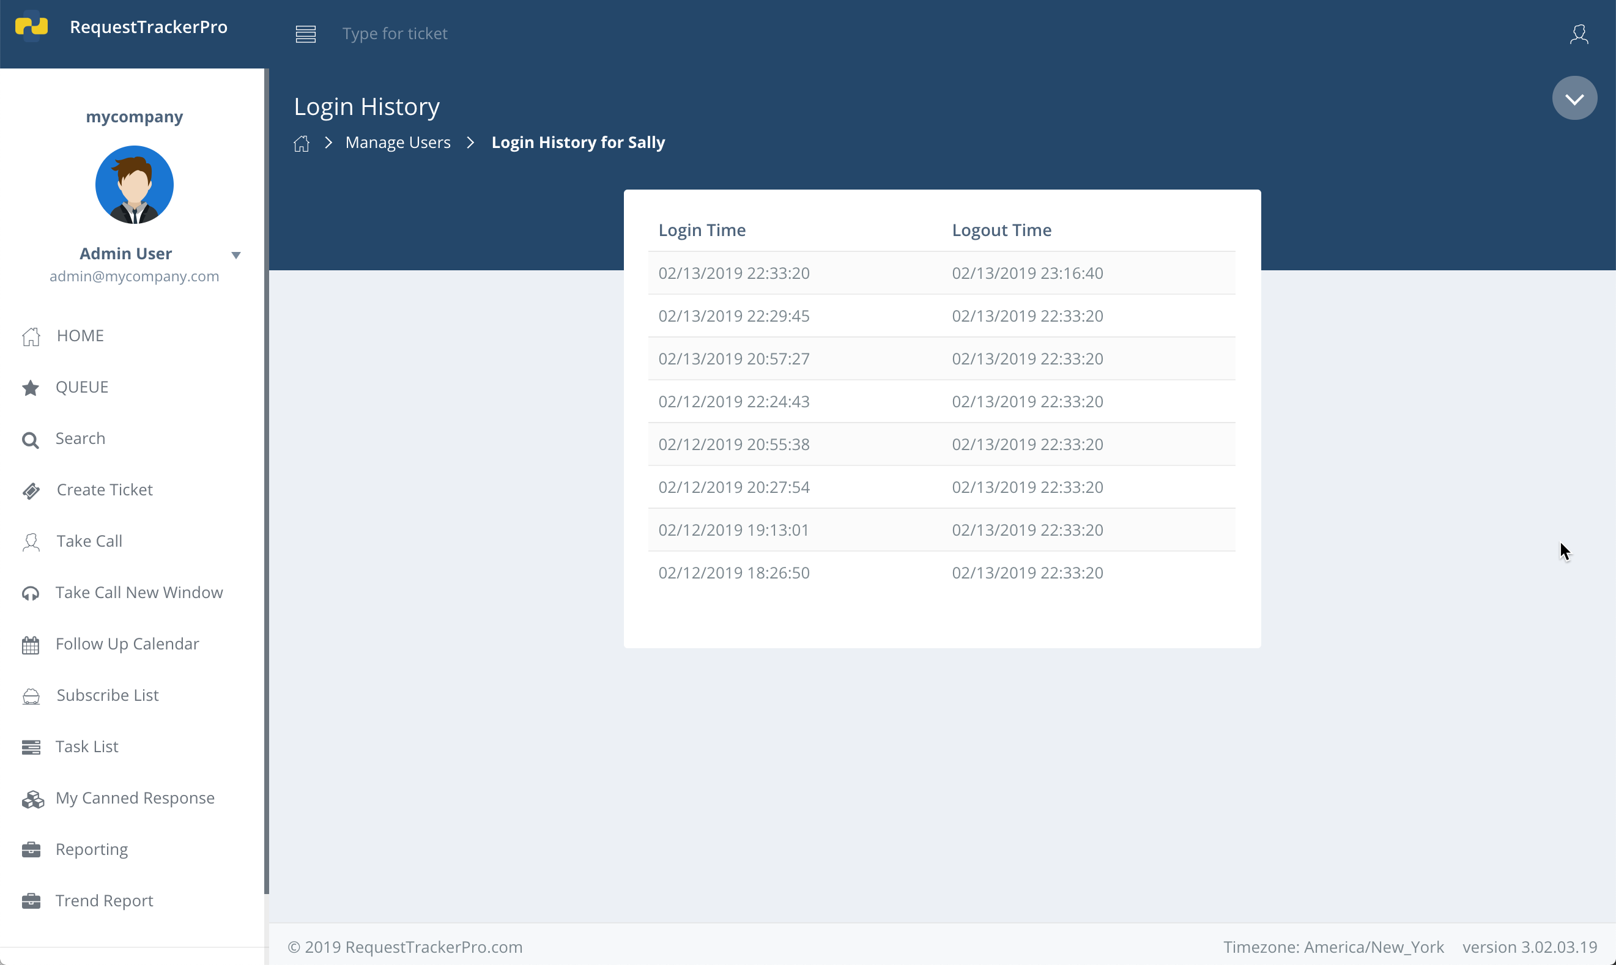Click the sidebar vertical scrollbar

266,481
